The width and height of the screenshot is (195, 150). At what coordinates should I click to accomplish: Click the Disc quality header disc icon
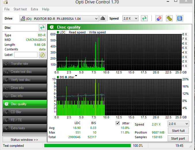pos(52,27)
